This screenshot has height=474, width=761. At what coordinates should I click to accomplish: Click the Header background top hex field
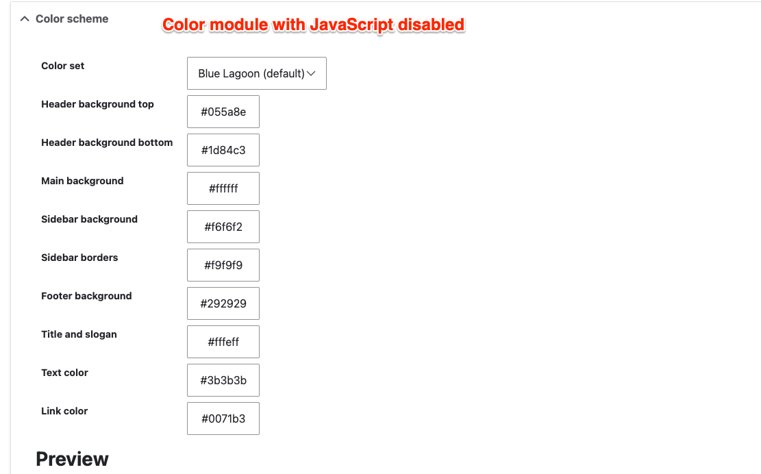click(x=223, y=112)
